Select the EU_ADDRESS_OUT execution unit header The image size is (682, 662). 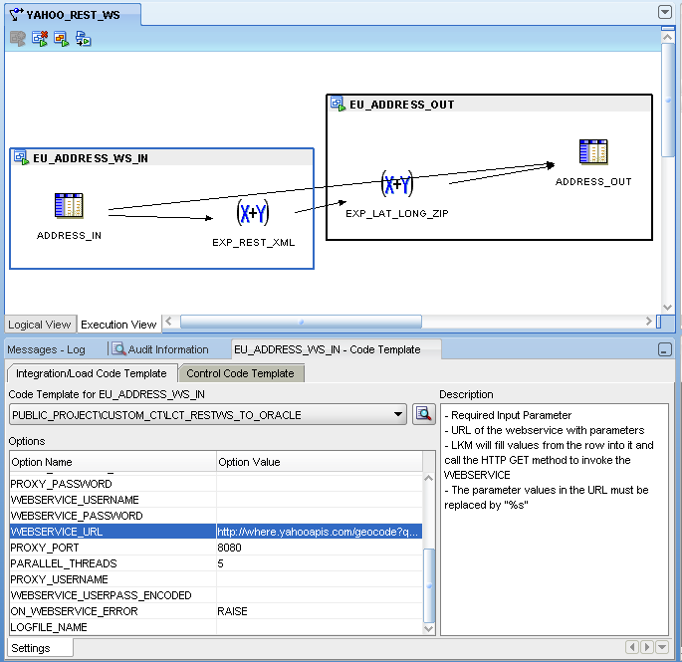tap(489, 105)
